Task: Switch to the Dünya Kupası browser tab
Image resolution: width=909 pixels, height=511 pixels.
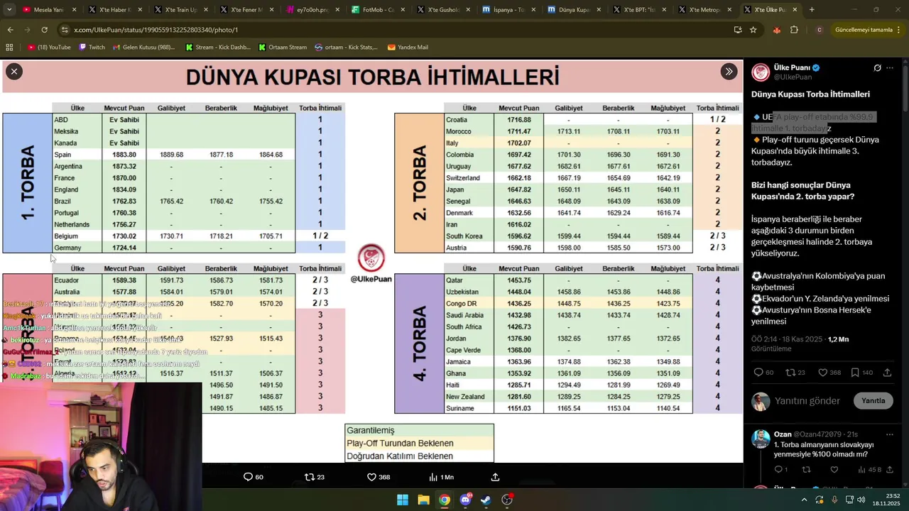Action: 574,10
